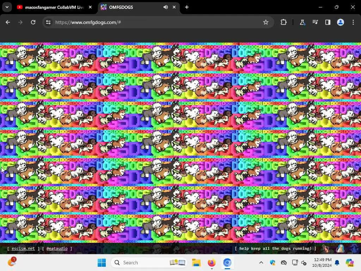Toggle the browser side panel
The width and height of the screenshot is (361, 271).
coord(328,22)
